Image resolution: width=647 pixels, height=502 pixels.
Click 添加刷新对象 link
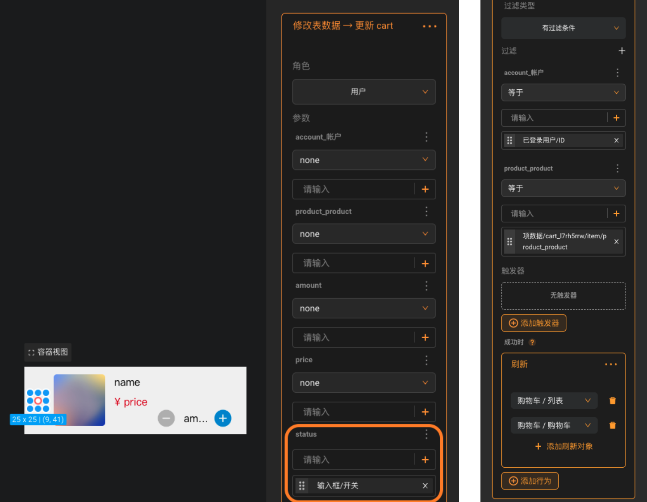[564, 446]
